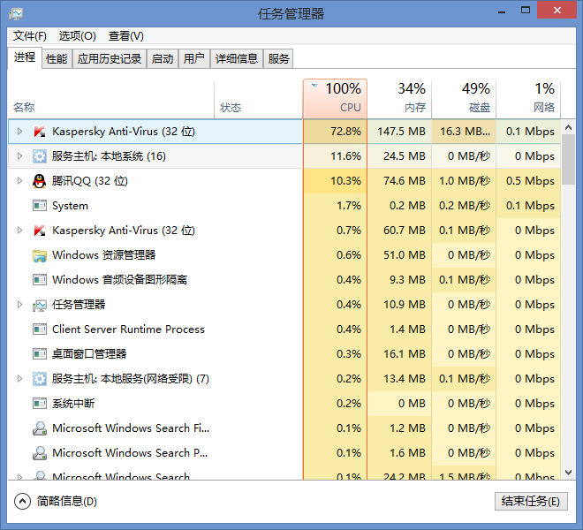
Task: Collapse to brief view using the 简略信息 arrow icon
Action: coord(22,502)
